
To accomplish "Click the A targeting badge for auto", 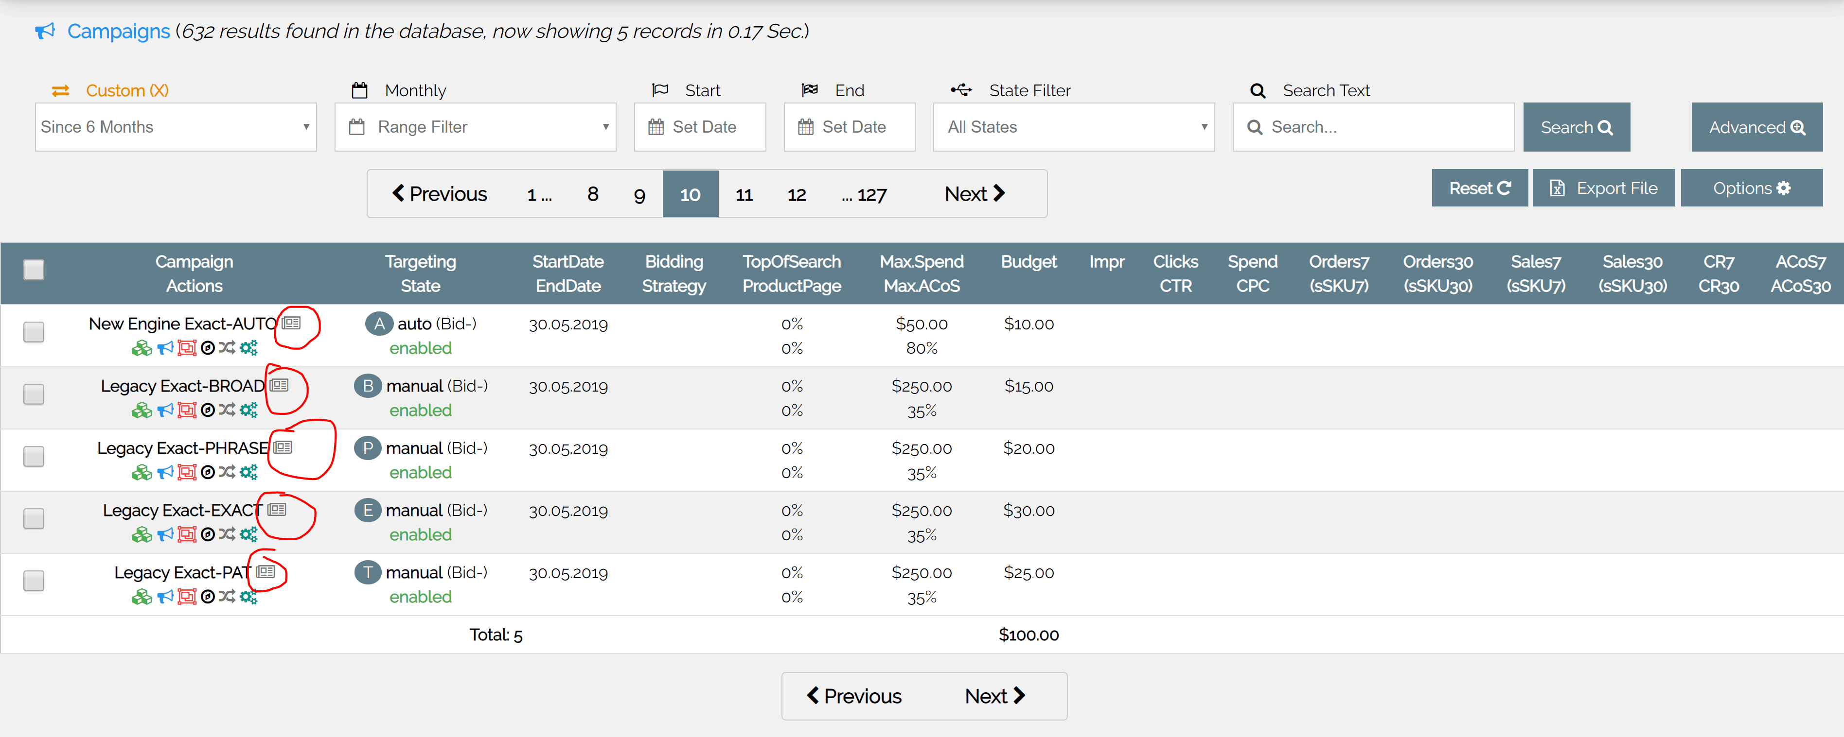I will 379,324.
